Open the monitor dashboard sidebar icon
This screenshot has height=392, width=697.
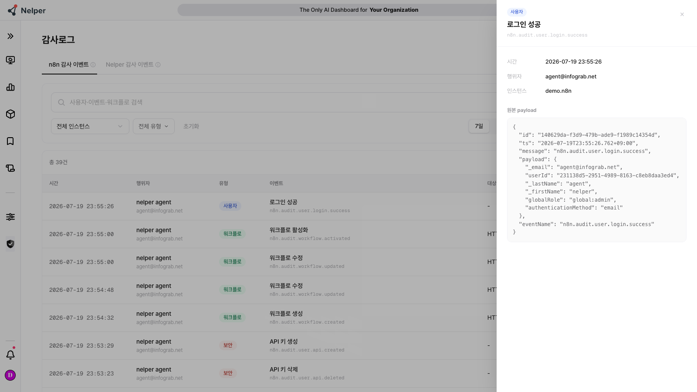click(10, 60)
